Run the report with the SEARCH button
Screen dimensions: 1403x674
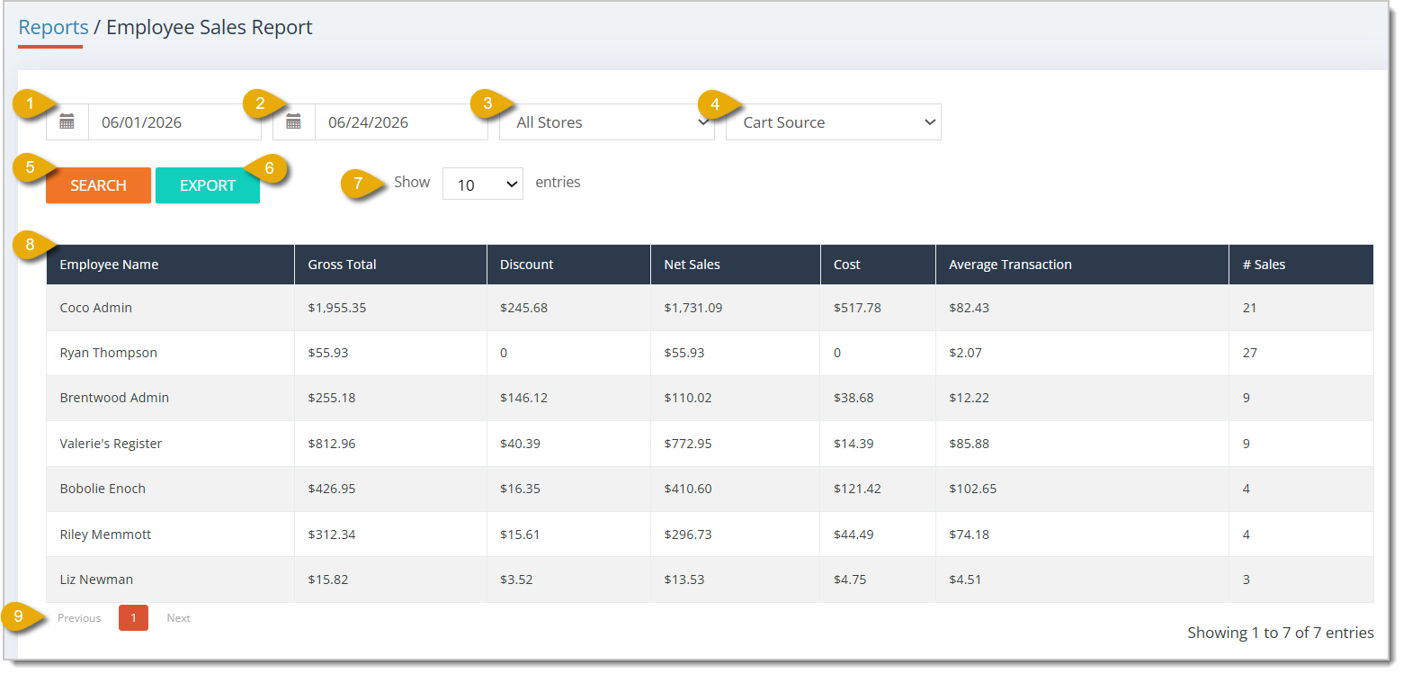[x=98, y=185]
